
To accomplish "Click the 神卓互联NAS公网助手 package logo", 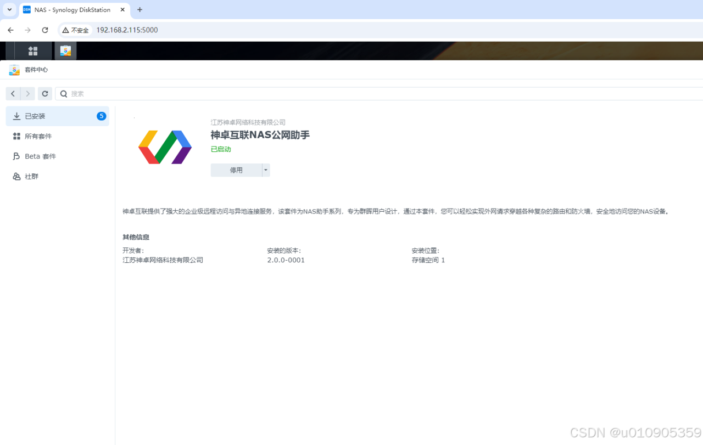I will tap(165, 146).
